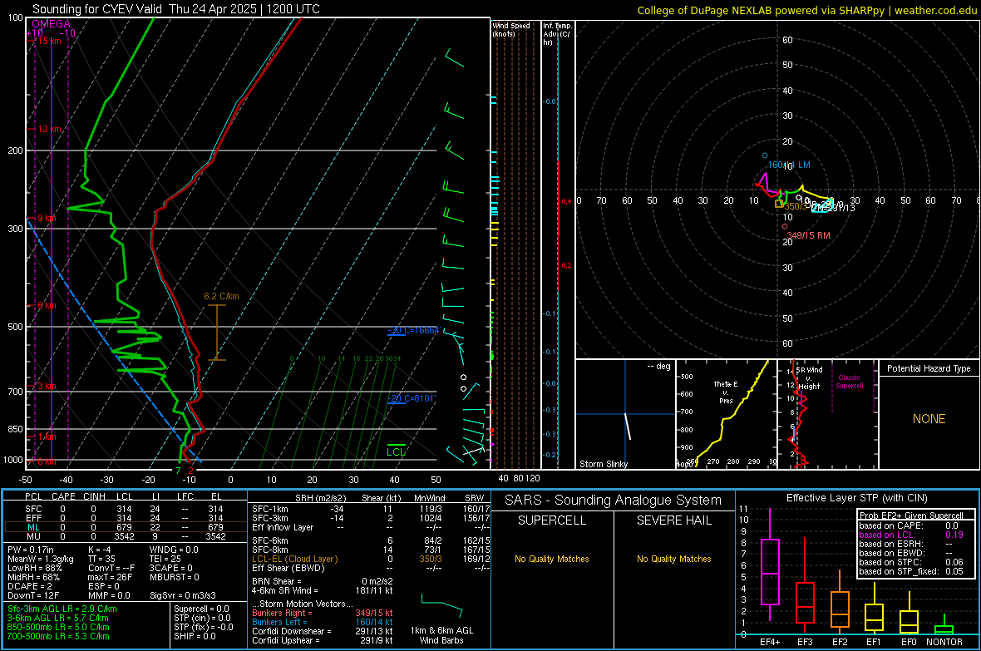This screenshot has height=651, width=981.
Task: Click the "-30 C=16664'" level label
Action: [413, 330]
